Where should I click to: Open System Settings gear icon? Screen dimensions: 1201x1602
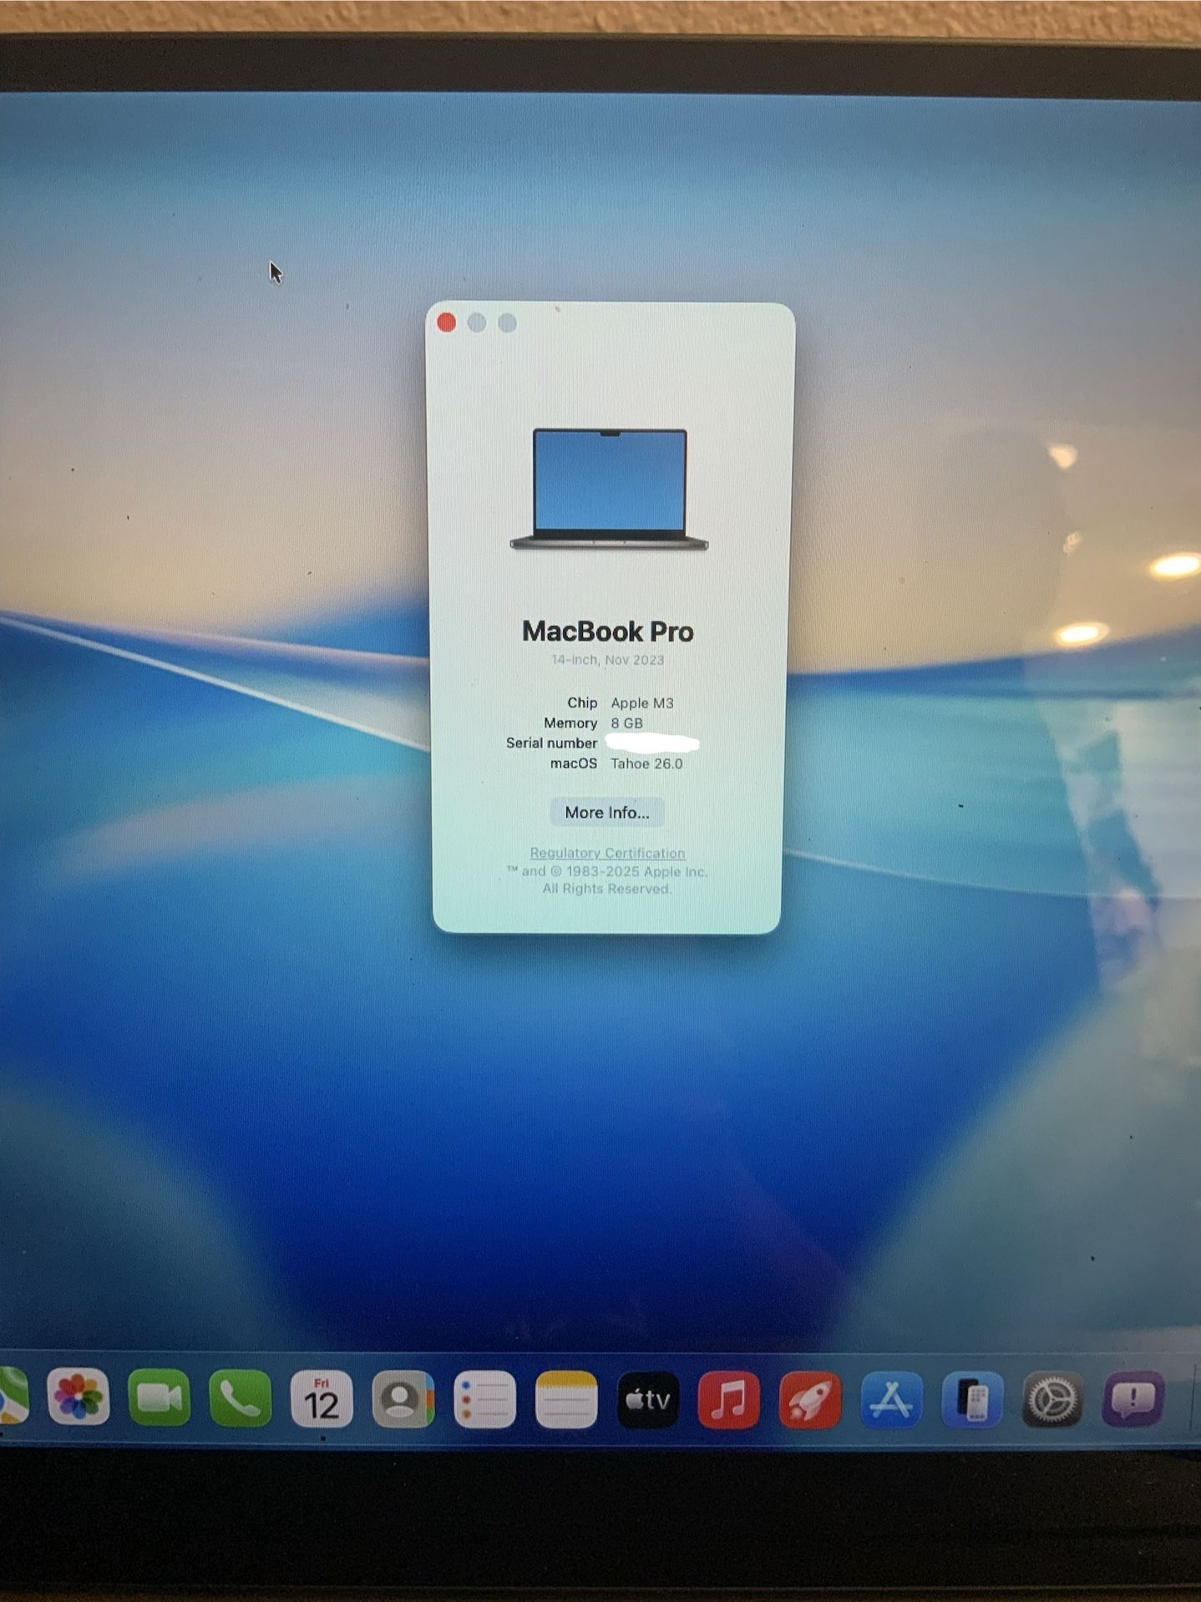coord(1052,1399)
